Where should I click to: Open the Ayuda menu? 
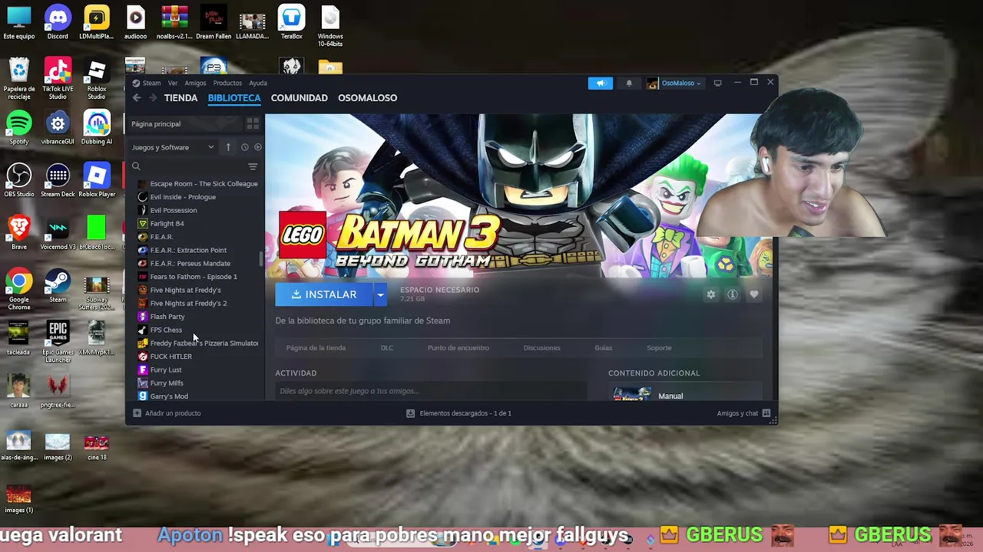point(258,83)
